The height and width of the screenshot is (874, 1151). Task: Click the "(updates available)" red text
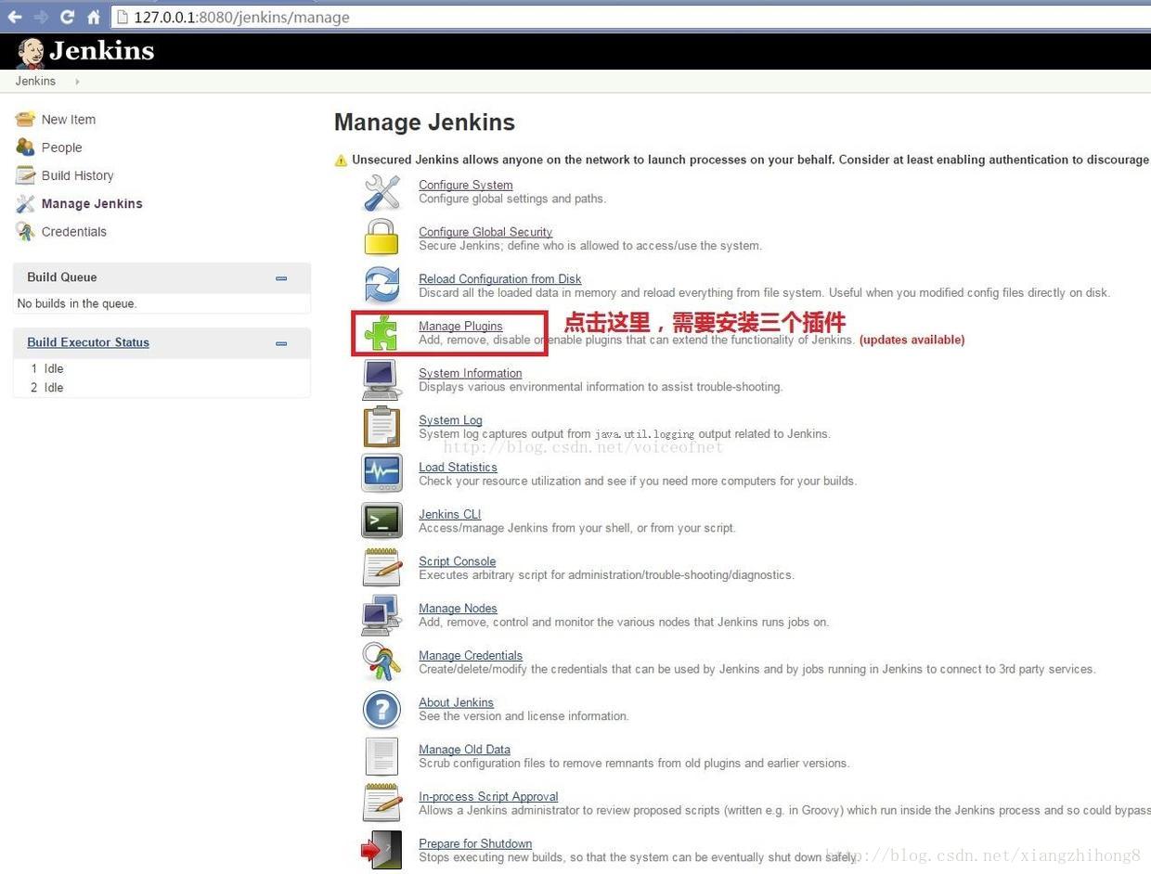912,340
